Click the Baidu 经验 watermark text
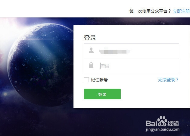This screenshot has height=136, width=190. point(173,124)
